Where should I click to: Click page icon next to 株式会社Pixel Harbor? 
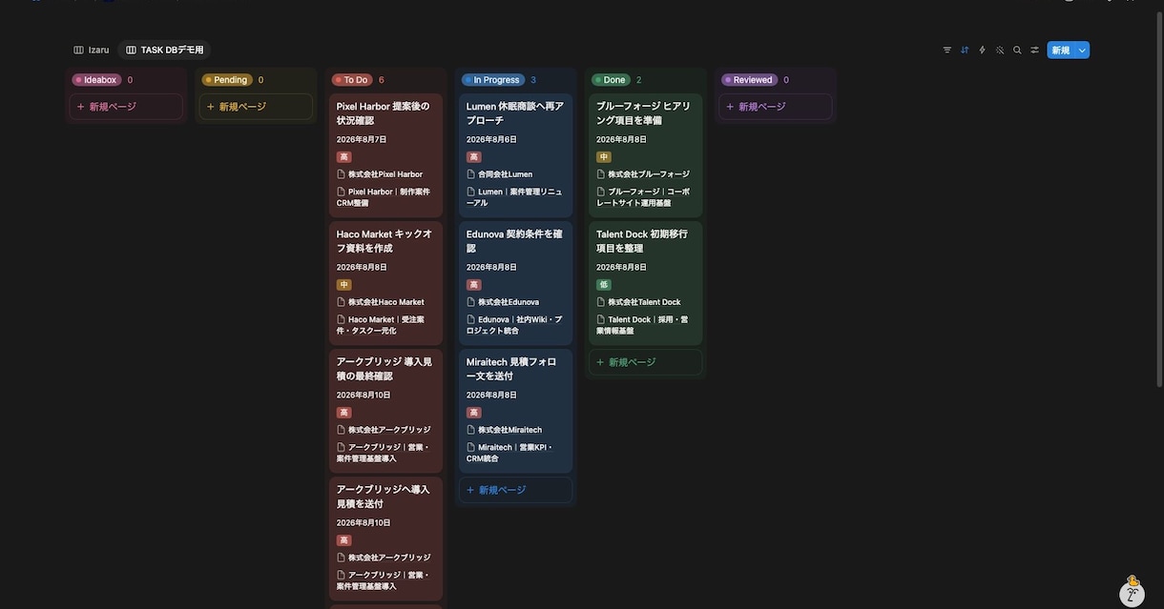(341, 174)
